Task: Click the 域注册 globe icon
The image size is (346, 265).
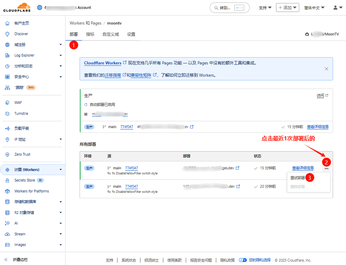Action: (x=7, y=45)
